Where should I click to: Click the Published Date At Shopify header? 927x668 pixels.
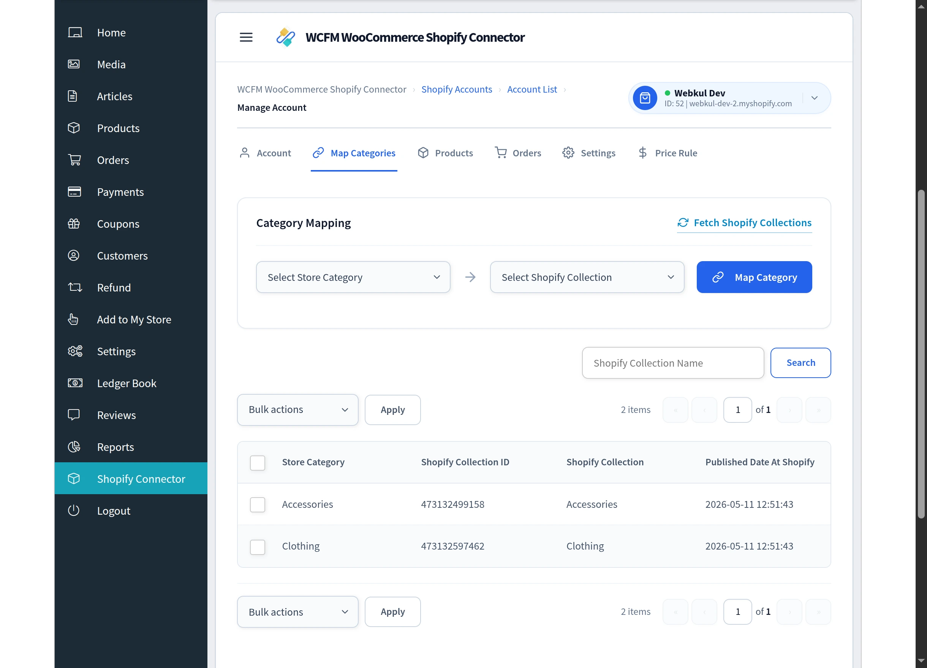click(760, 462)
